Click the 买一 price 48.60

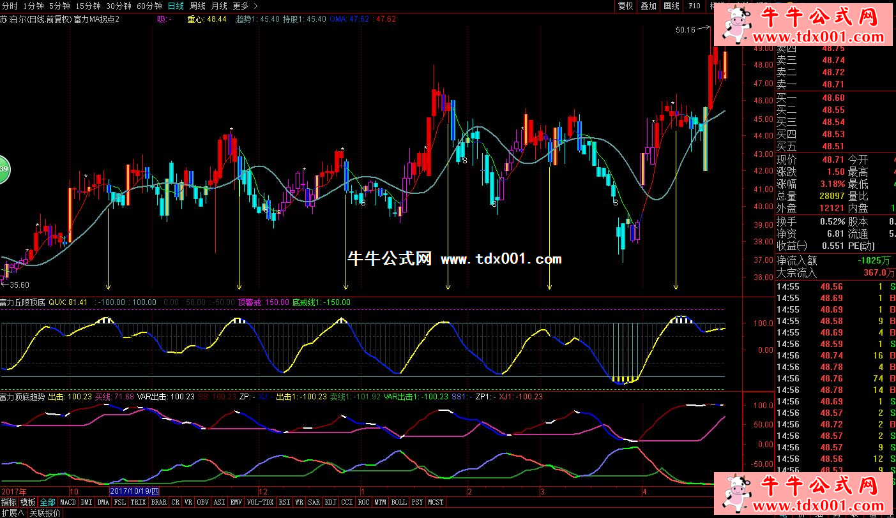coord(833,98)
